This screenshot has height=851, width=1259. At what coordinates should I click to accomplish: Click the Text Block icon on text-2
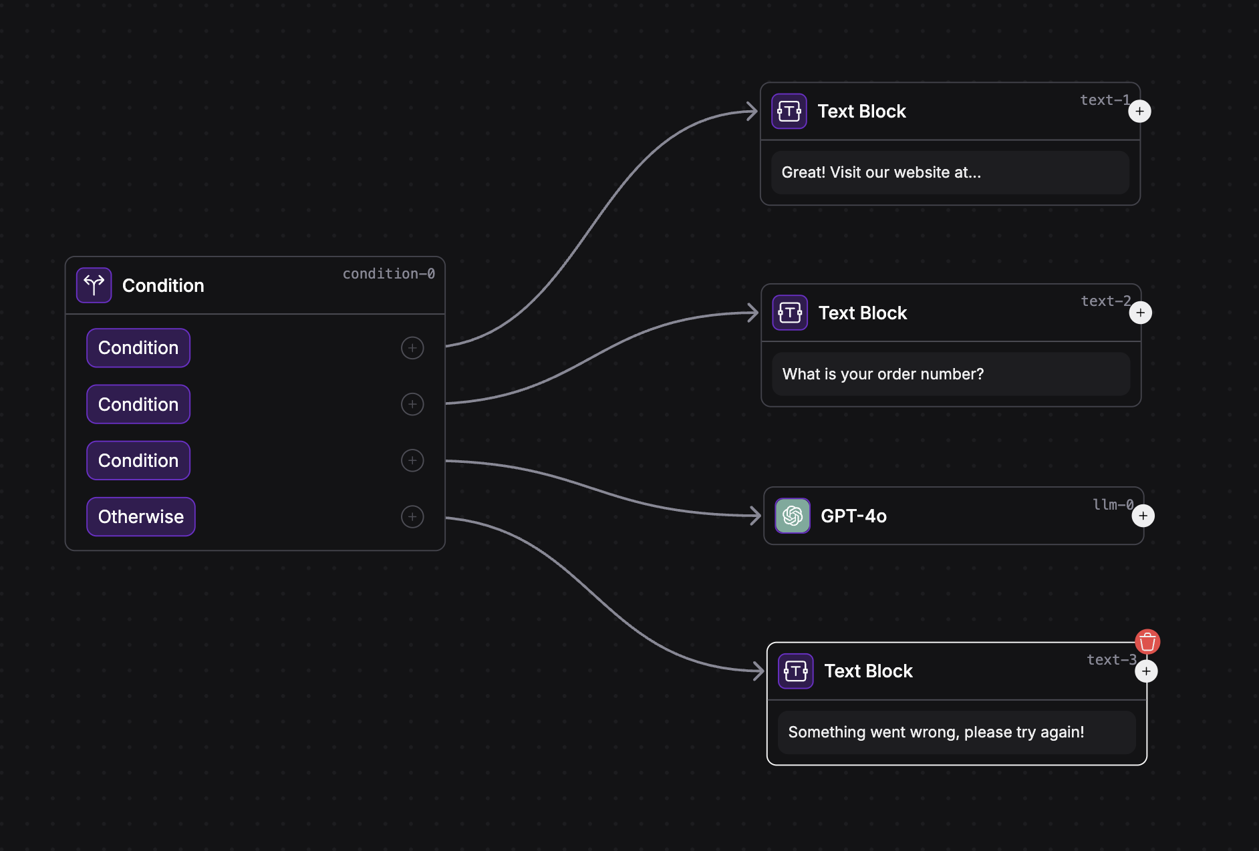pos(791,312)
